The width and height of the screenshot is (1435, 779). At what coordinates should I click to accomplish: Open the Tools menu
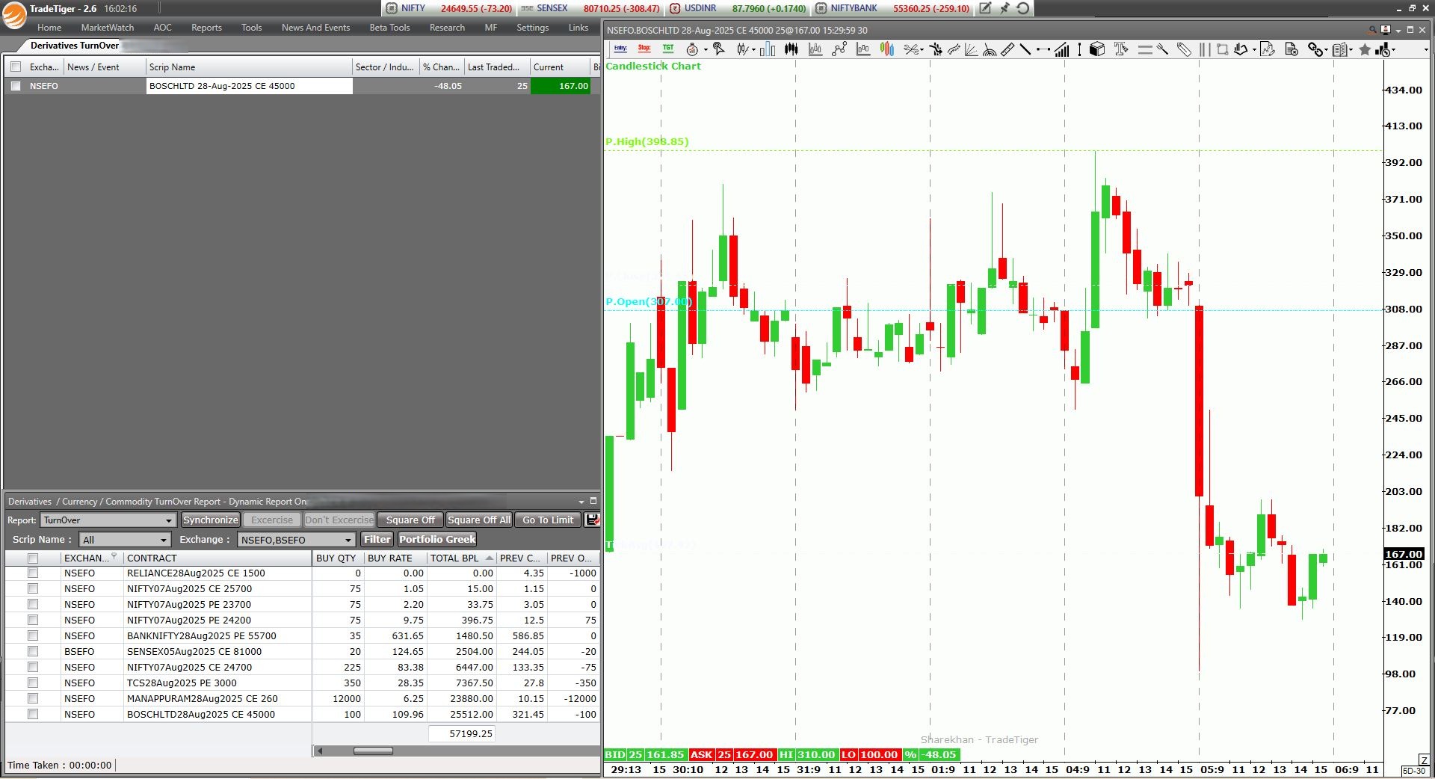(251, 28)
